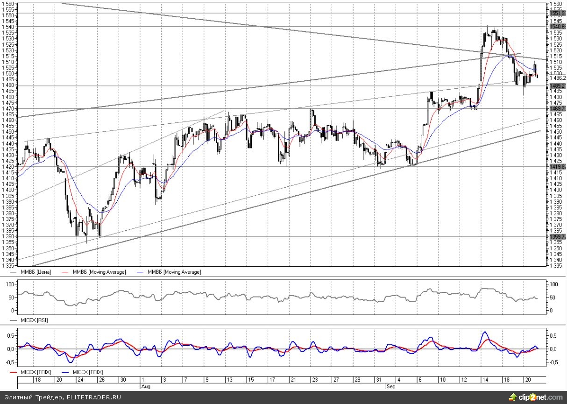
Task: Click the current price label 1 496,2
Action: coord(557,78)
